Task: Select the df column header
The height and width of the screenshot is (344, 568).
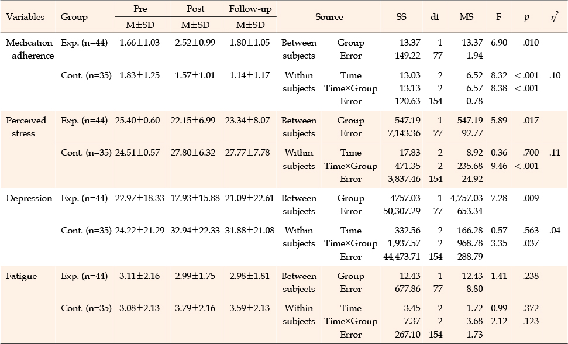Action: coord(435,17)
